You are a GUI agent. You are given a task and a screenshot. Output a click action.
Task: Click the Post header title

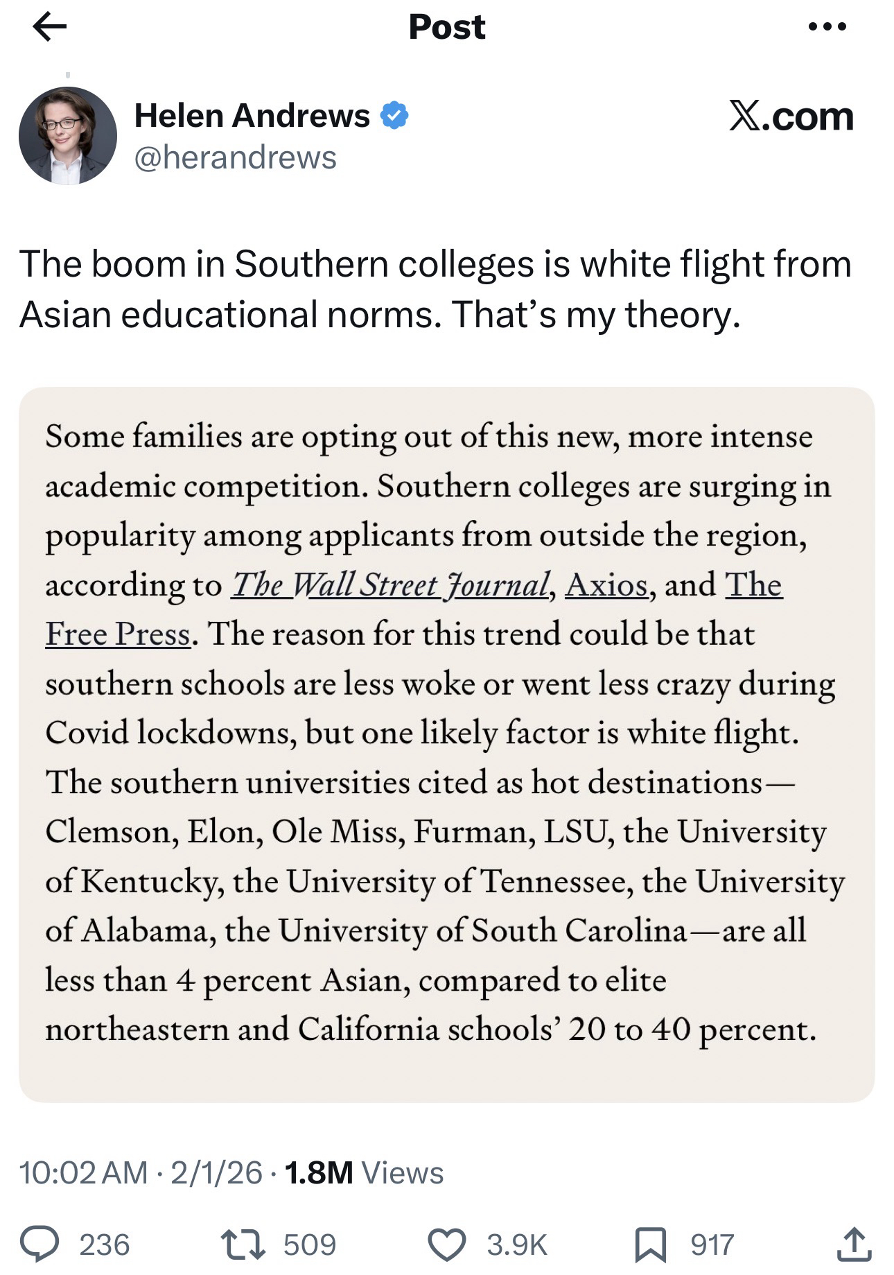point(446,27)
